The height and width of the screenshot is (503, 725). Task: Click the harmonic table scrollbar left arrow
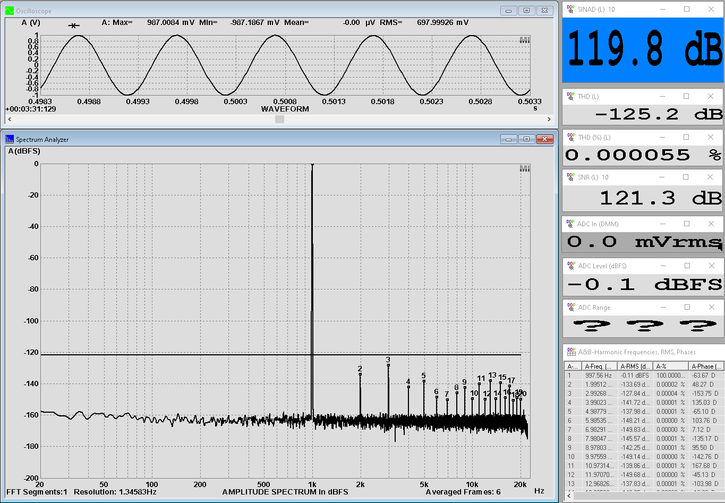click(x=570, y=495)
